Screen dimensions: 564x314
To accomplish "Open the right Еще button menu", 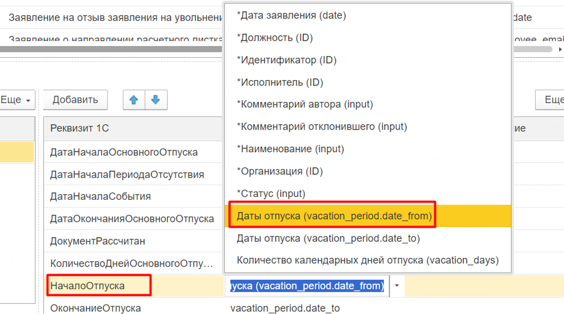I will tap(552, 100).
